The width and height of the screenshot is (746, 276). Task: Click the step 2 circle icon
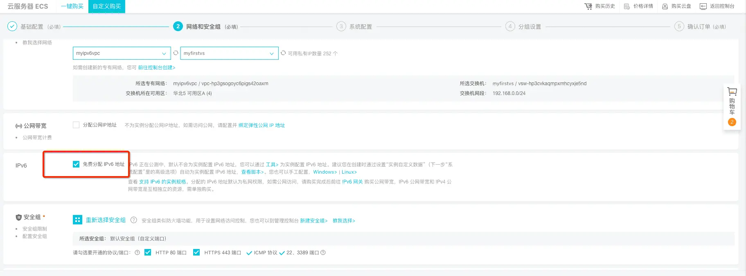point(178,26)
